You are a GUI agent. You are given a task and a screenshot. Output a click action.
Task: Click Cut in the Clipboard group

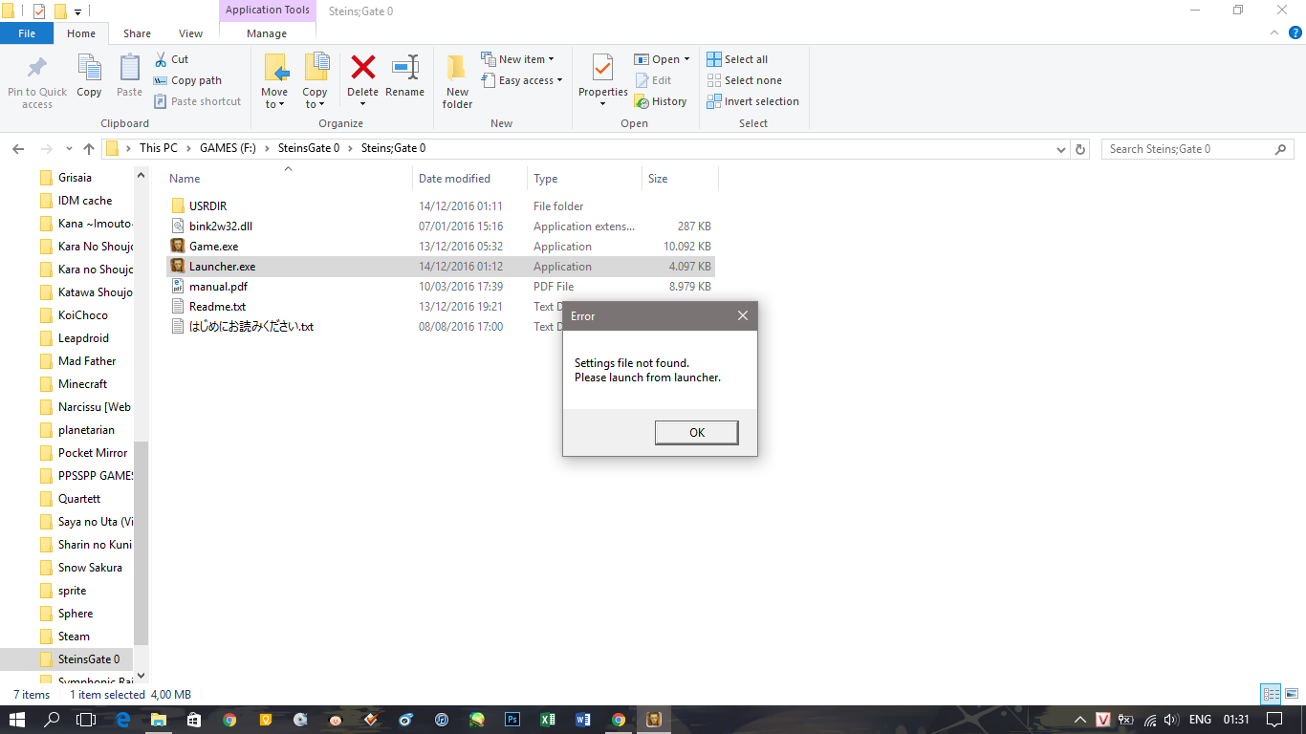171,59
